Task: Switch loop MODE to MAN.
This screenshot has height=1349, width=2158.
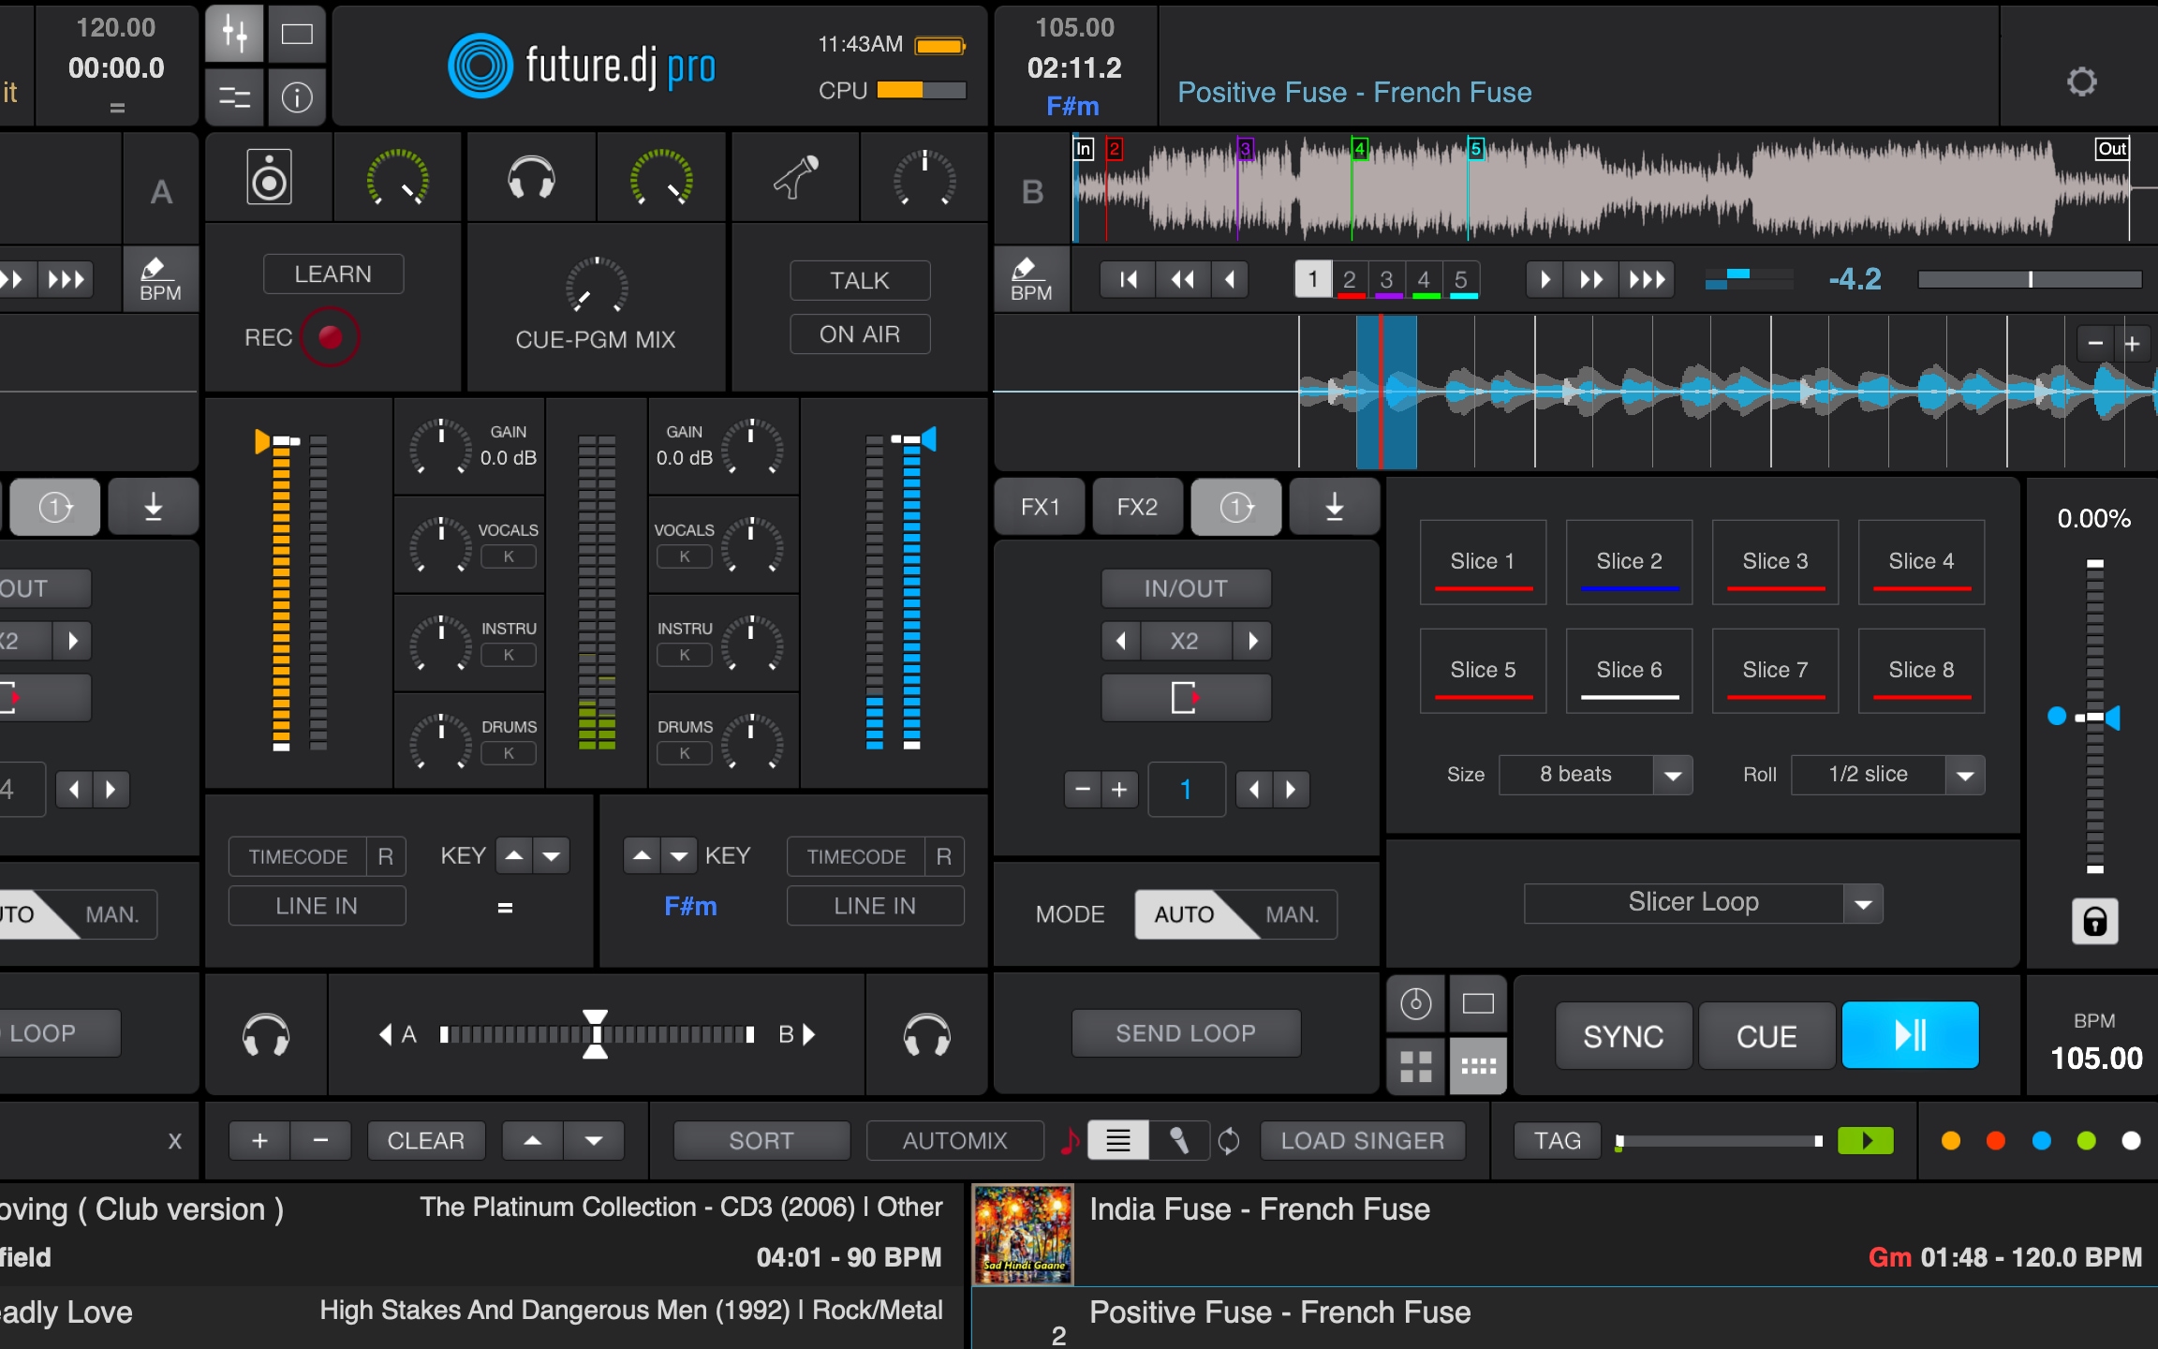Action: [x=1293, y=914]
